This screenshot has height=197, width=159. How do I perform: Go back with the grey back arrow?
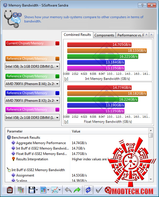point(68,190)
